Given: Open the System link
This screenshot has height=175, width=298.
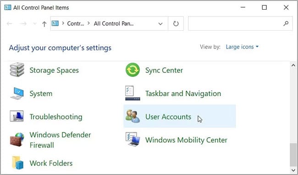Looking at the screenshot, I should click(x=41, y=93).
